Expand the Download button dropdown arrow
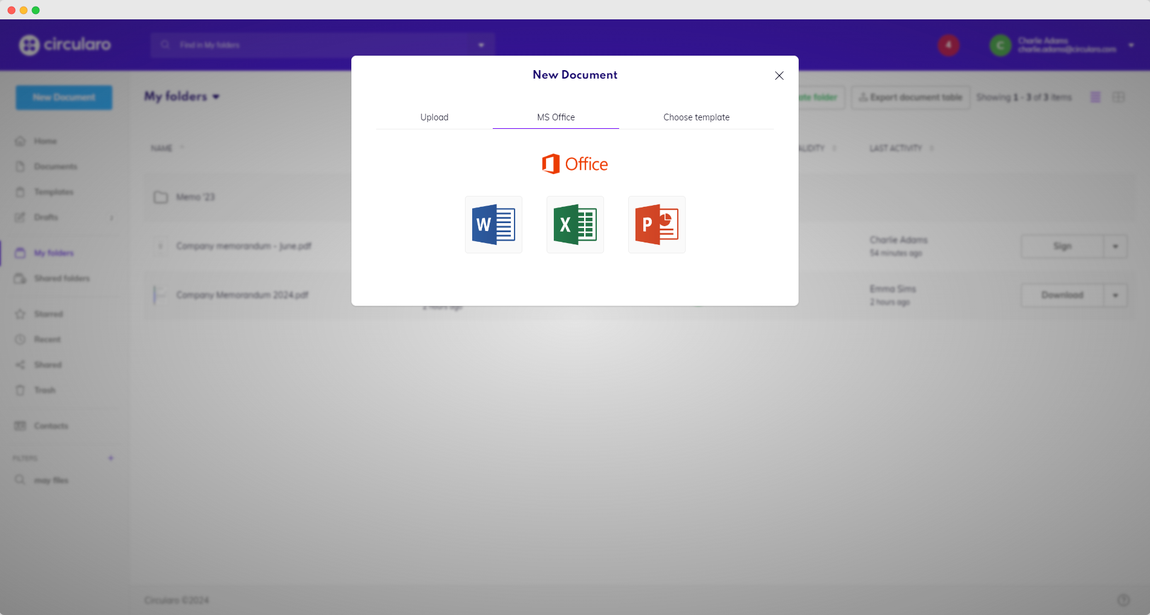This screenshot has height=615, width=1150. (1116, 295)
